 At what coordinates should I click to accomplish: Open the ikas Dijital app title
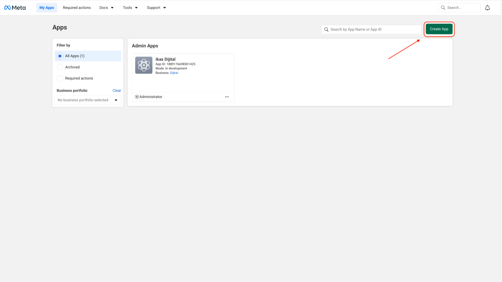pos(166,59)
